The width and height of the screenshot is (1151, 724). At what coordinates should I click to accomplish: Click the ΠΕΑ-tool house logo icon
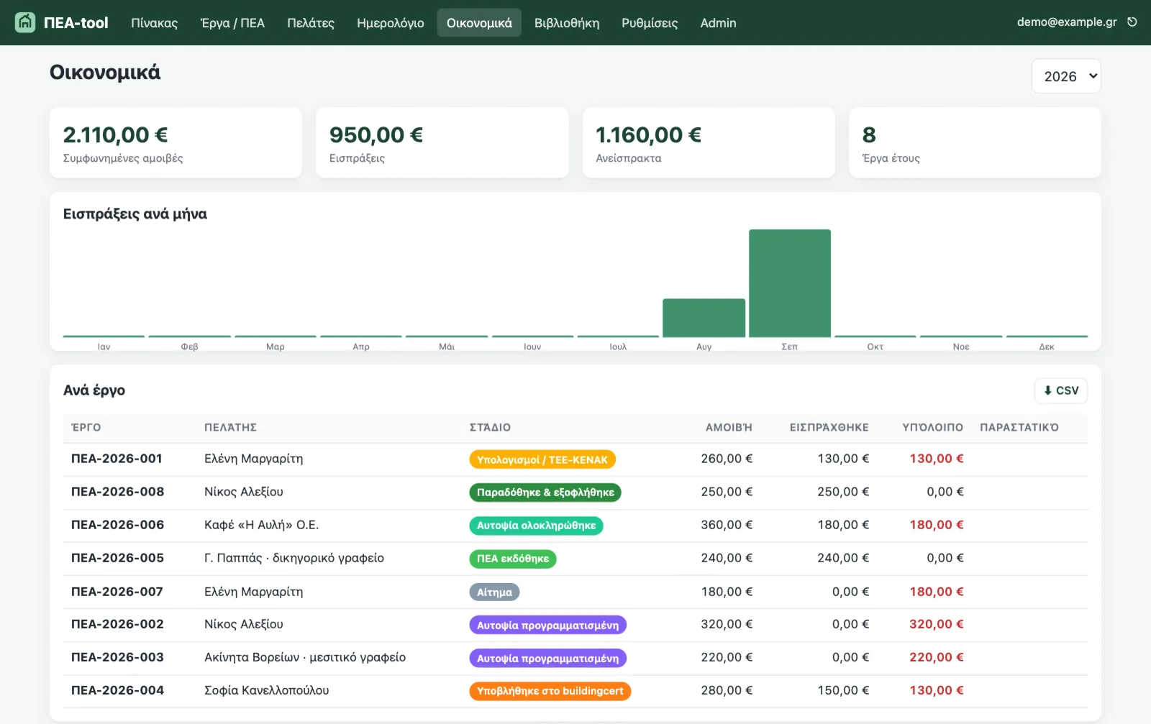point(25,22)
